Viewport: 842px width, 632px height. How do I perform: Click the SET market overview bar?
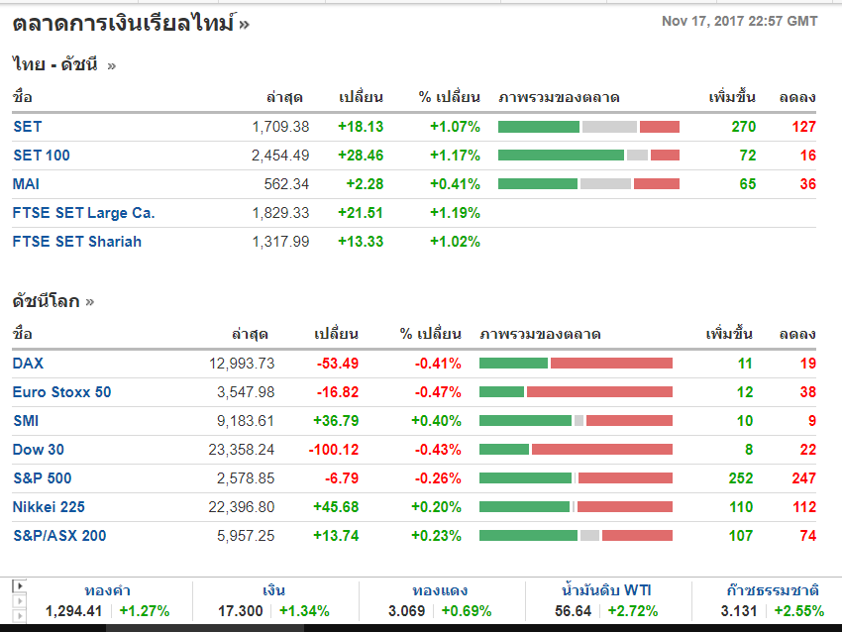(x=588, y=127)
